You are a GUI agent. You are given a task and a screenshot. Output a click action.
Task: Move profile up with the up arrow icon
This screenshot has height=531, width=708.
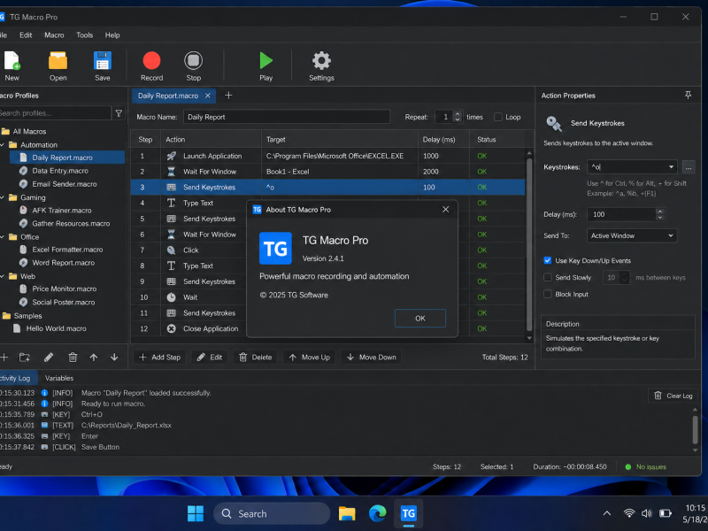pyautogui.click(x=94, y=358)
